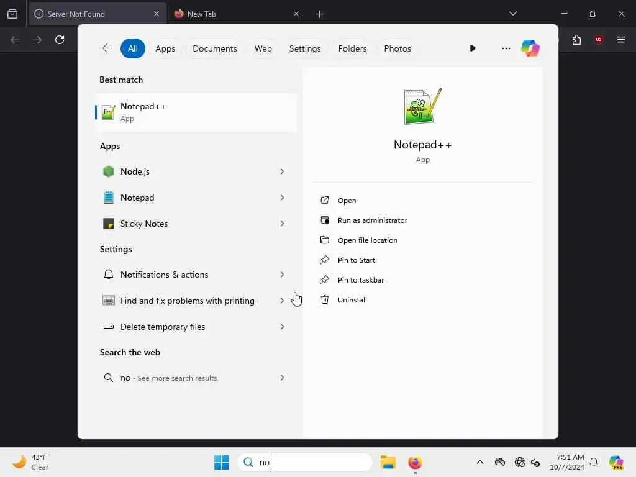Screen dimensions: 636x477
Task: Switch to the Photos filter tab
Action: tap(397, 48)
